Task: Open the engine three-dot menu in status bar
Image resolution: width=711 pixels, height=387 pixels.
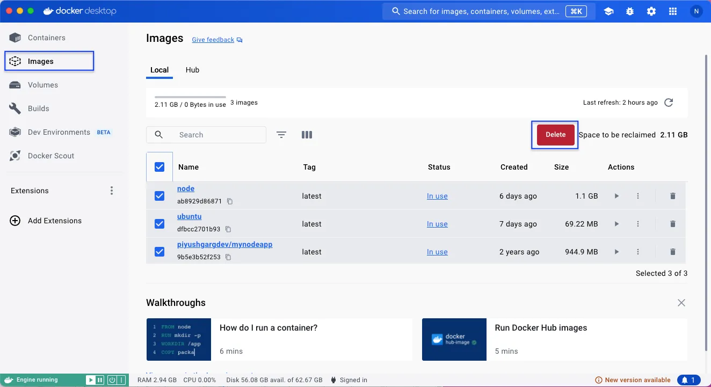Action: tap(121, 380)
